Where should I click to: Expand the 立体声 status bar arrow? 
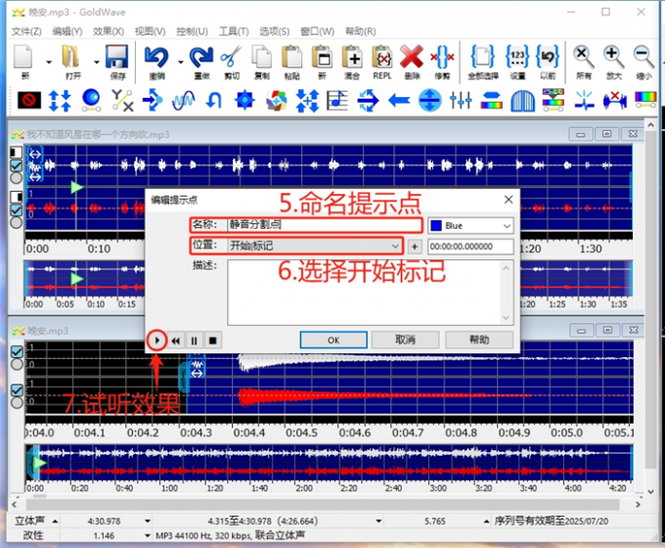click(x=55, y=521)
